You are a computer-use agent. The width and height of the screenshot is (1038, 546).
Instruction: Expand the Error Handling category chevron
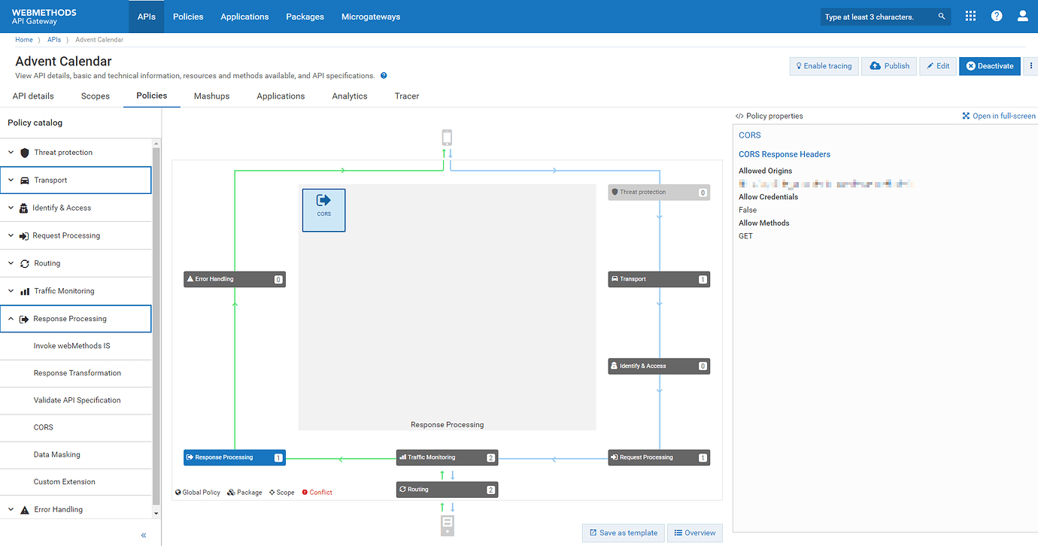[11, 510]
